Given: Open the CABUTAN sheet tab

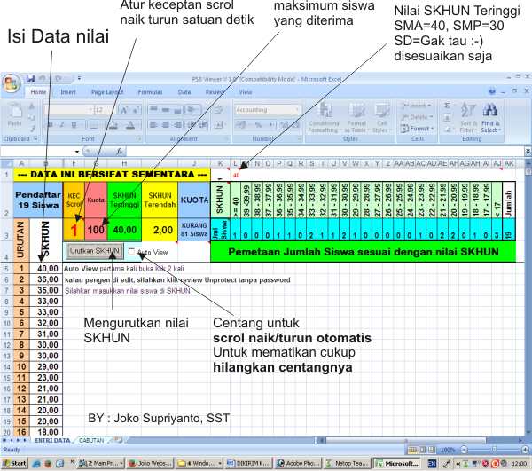Looking at the screenshot, I should click(x=91, y=440).
